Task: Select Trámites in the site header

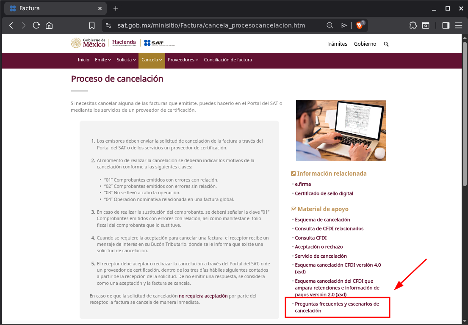Action: 337,44
